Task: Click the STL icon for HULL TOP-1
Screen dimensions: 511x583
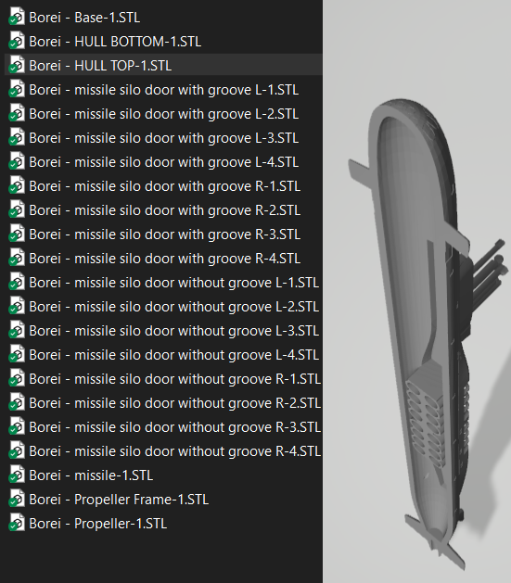Action: pyautogui.click(x=17, y=66)
